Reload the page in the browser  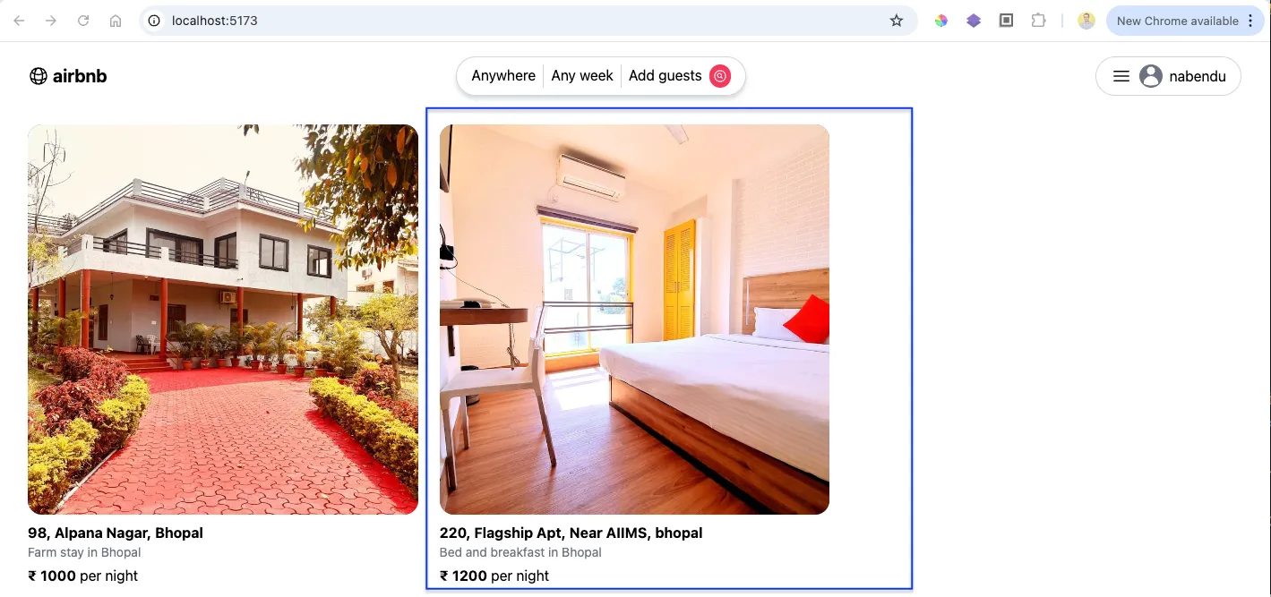(x=83, y=21)
